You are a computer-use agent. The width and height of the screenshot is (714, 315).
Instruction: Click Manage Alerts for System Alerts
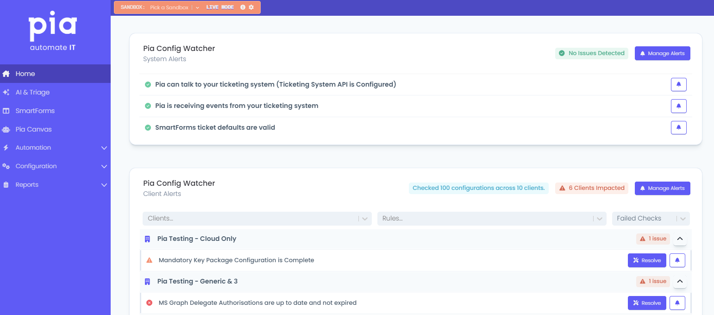[662, 53]
